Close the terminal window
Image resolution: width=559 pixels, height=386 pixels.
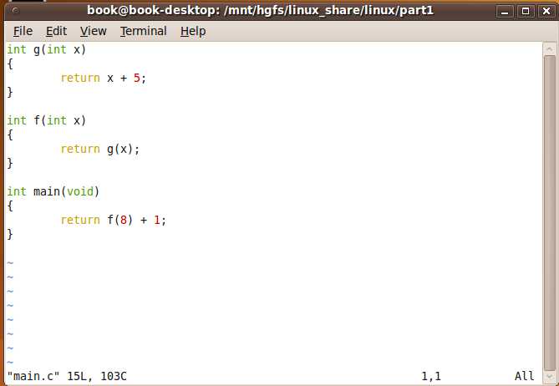(x=546, y=12)
